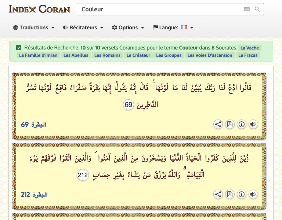The image size is (282, 220).
Task: Open the Langue selector with French flag
Action: (173, 27)
